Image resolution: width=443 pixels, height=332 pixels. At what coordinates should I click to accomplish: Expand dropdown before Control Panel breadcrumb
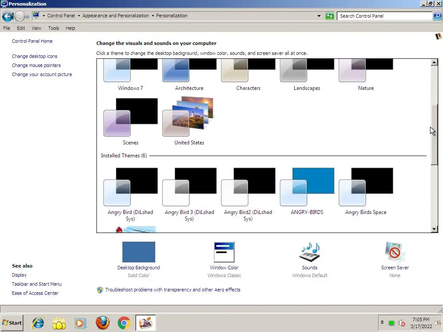pos(44,16)
